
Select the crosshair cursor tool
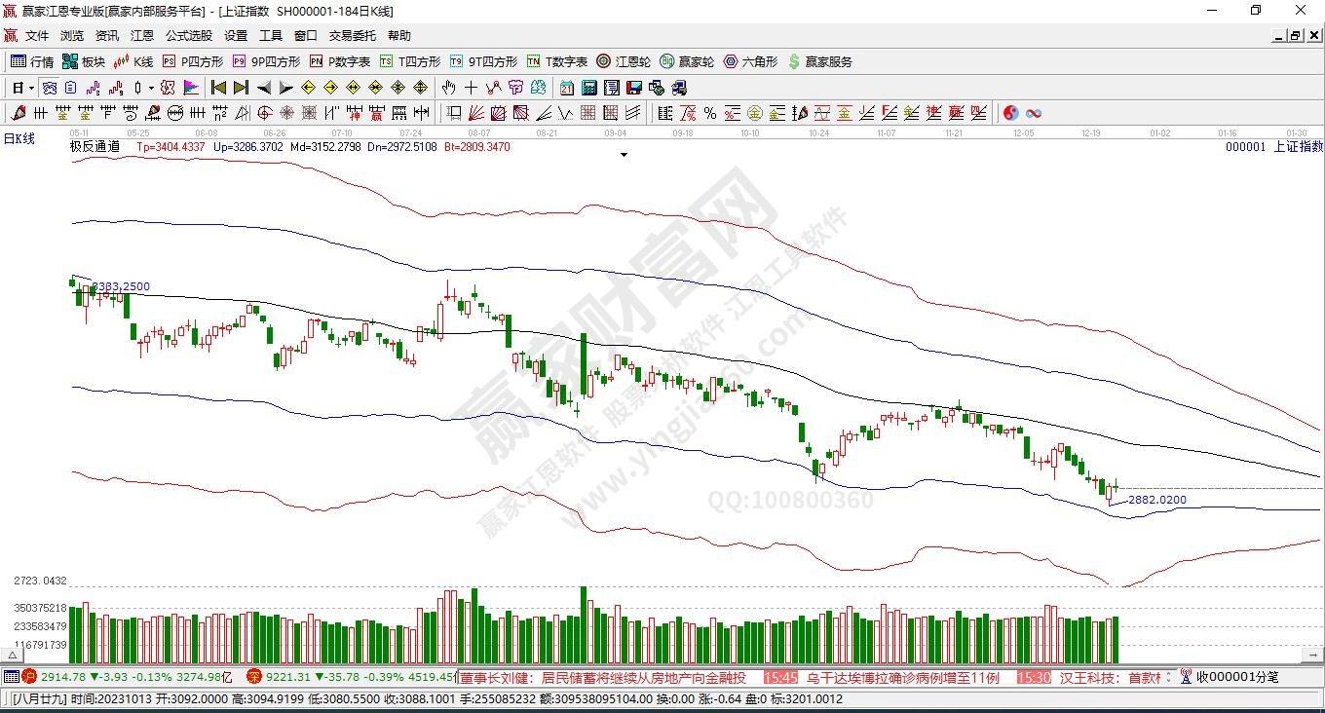click(x=471, y=88)
